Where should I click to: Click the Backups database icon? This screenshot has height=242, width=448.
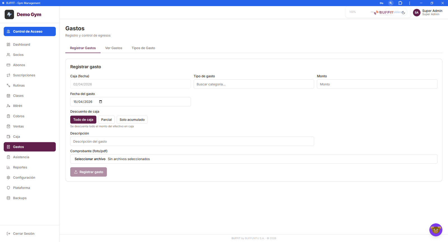pyautogui.click(x=8, y=198)
